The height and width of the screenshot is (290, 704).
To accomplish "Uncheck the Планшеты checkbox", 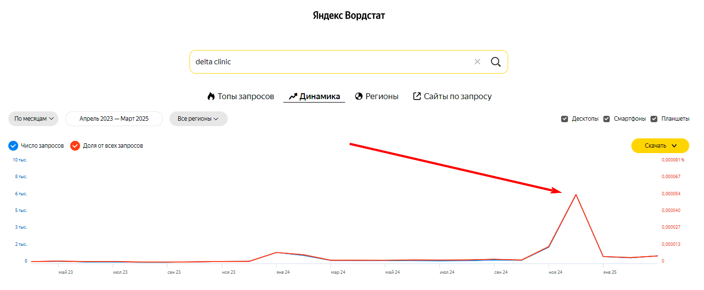I will click(654, 119).
